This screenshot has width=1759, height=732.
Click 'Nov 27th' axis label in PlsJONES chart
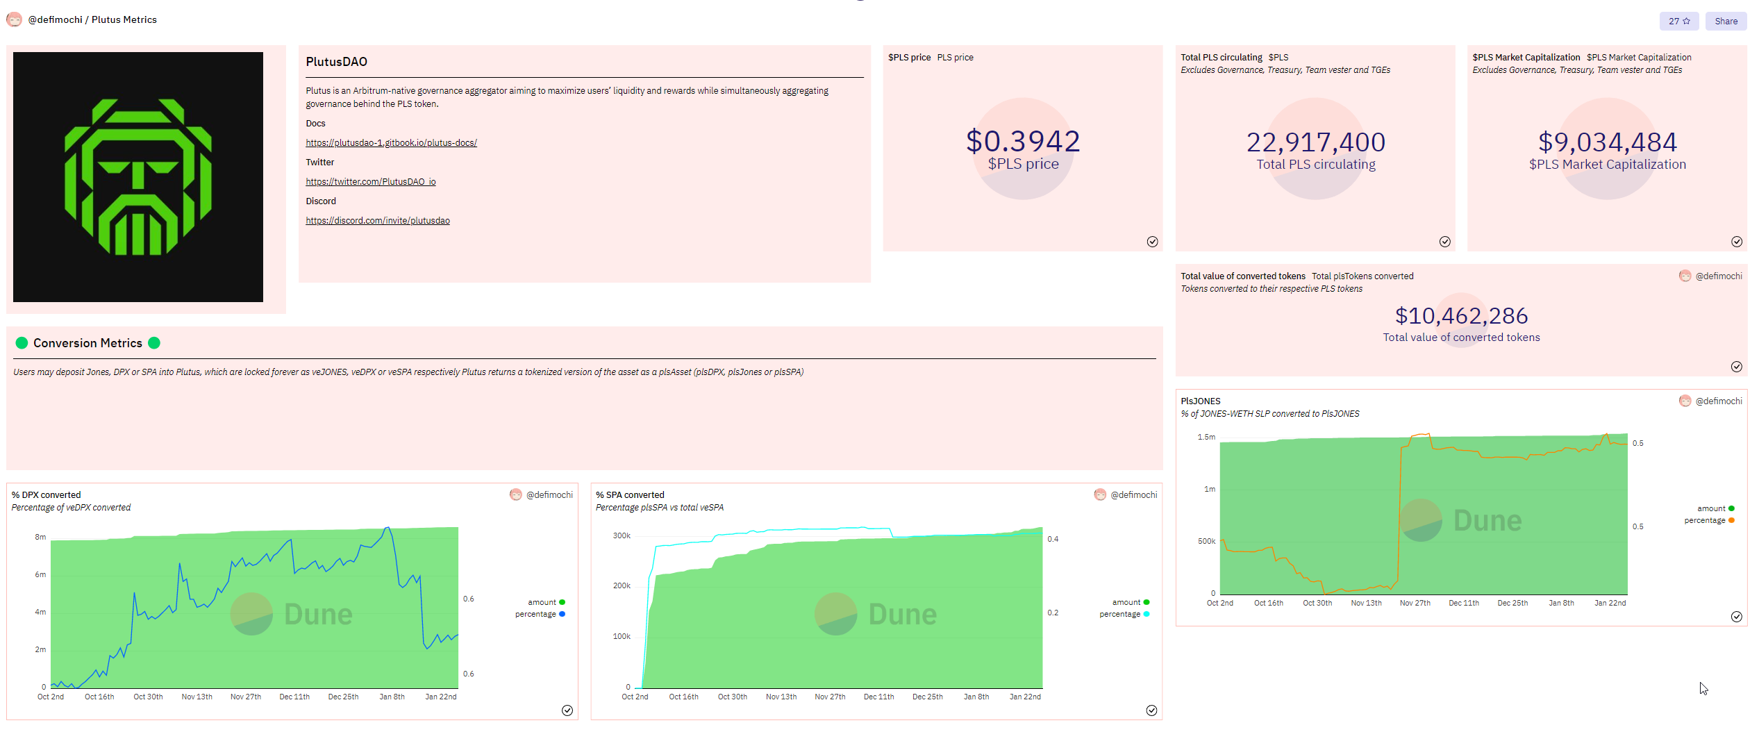[x=1415, y=604]
